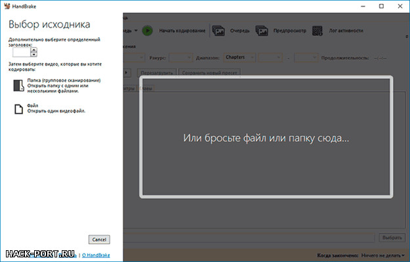Screen dimensions: 410x262
Task: Choose 'Файл' open single video option
Action: [x=50, y=108]
